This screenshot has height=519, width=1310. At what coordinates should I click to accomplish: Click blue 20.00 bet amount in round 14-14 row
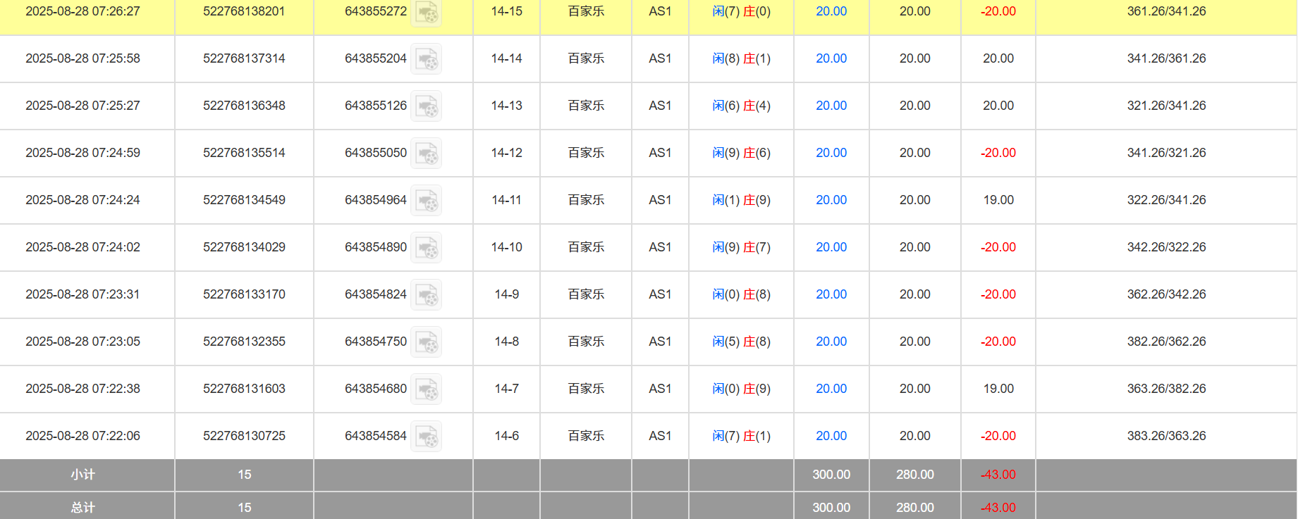coord(831,58)
